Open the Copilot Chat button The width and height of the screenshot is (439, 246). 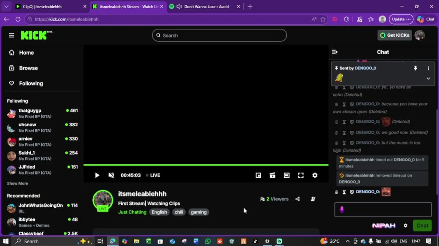pyautogui.click(x=426, y=19)
